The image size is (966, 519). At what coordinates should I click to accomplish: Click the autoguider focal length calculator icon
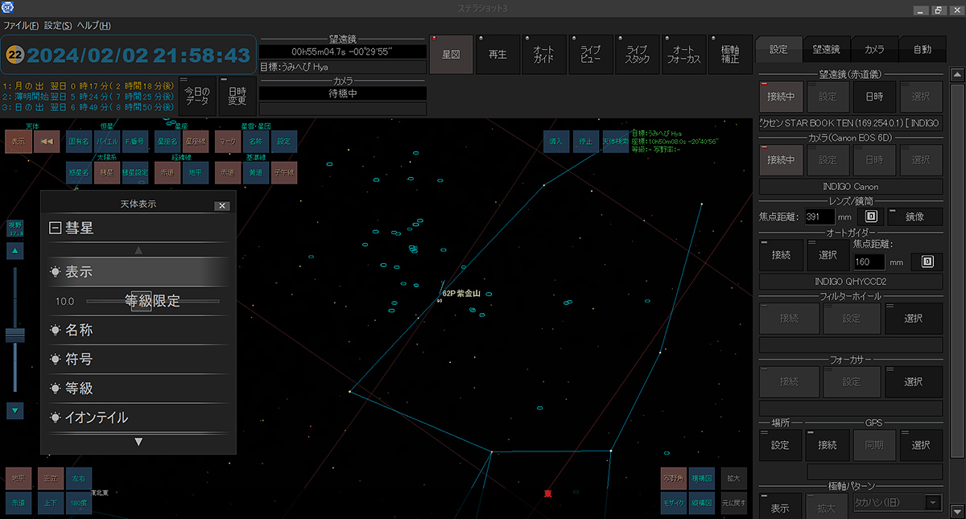pos(927,262)
